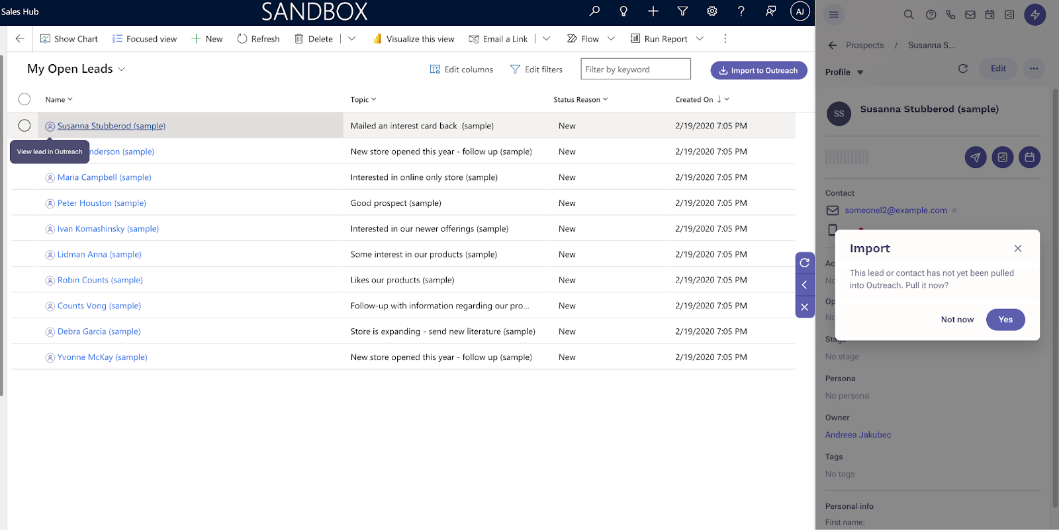Close the Import dialog
Image resolution: width=1059 pixels, height=530 pixels.
(1018, 249)
